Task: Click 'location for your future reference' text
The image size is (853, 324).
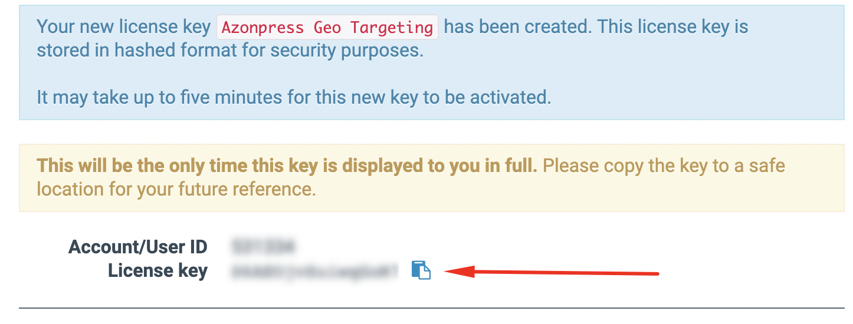Action: (x=176, y=189)
